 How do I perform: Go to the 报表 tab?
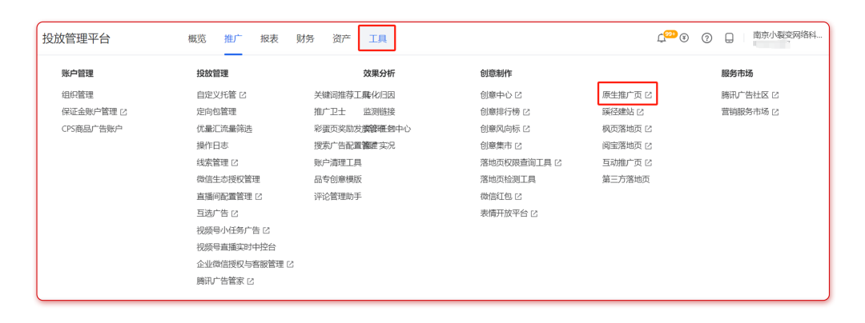point(269,38)
